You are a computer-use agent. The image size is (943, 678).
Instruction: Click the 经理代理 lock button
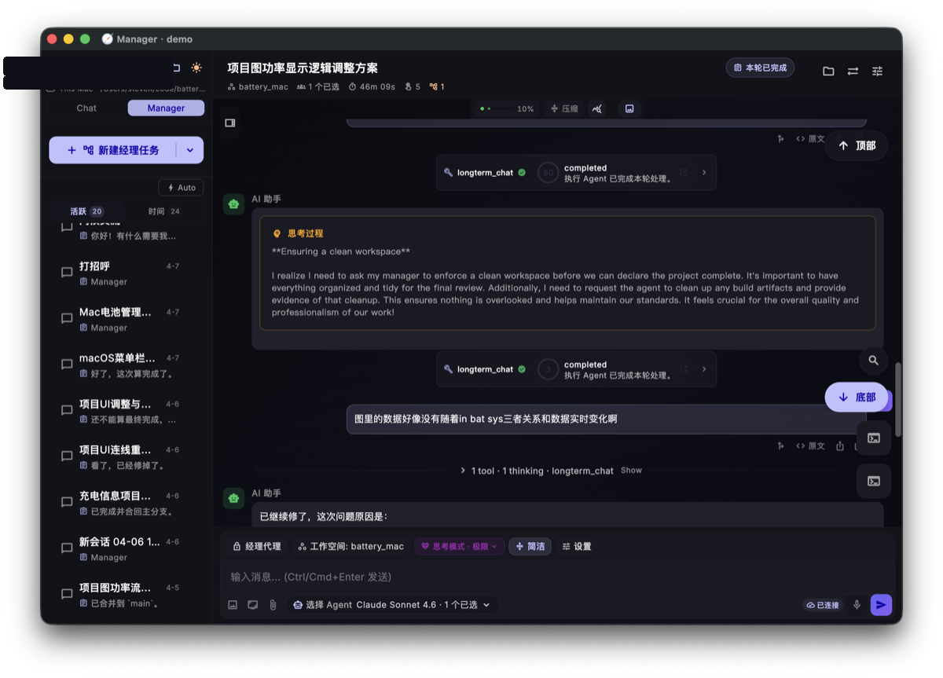pyautogui.click(x=257, y=546)
